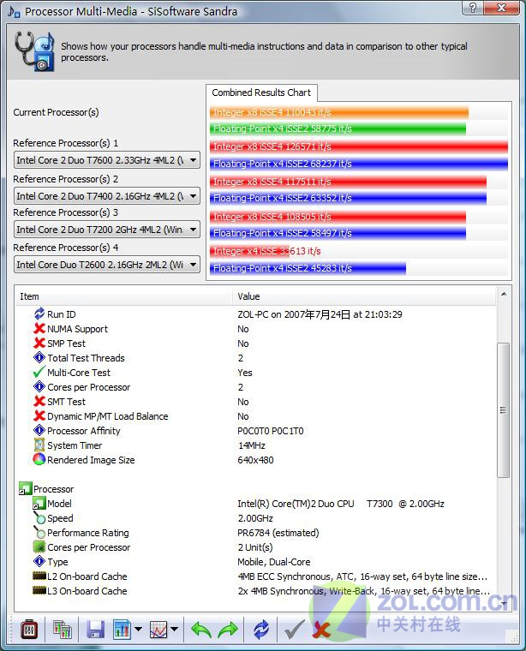Image resolution: width=526 pixels, height=651 pixels.
Task: Click the magnifier icon beside Speed
Action: (39, 517)
